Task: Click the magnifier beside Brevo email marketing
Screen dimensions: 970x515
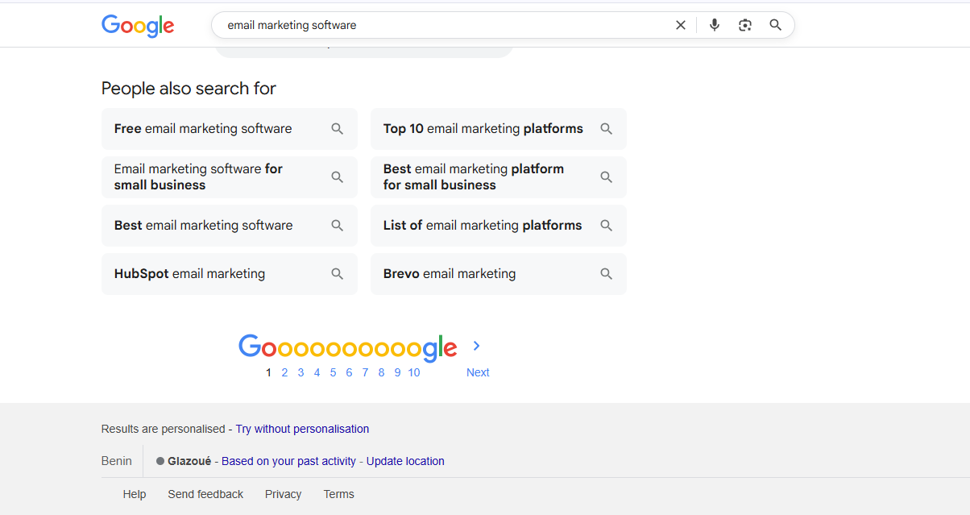Action: tap(607, 274)
